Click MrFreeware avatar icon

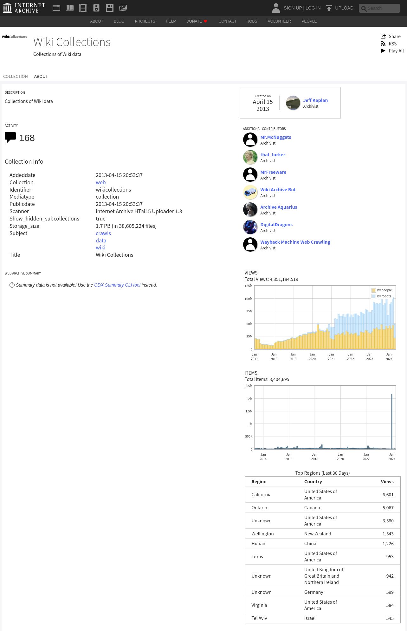[250, 175]
